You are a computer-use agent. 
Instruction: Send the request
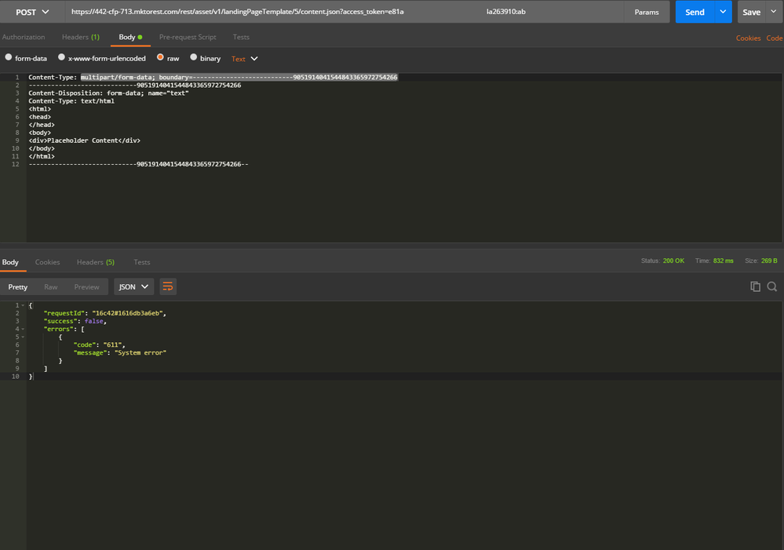(x=695, y=12)
